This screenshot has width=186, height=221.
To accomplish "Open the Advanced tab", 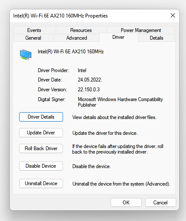I will click(77, 38).
